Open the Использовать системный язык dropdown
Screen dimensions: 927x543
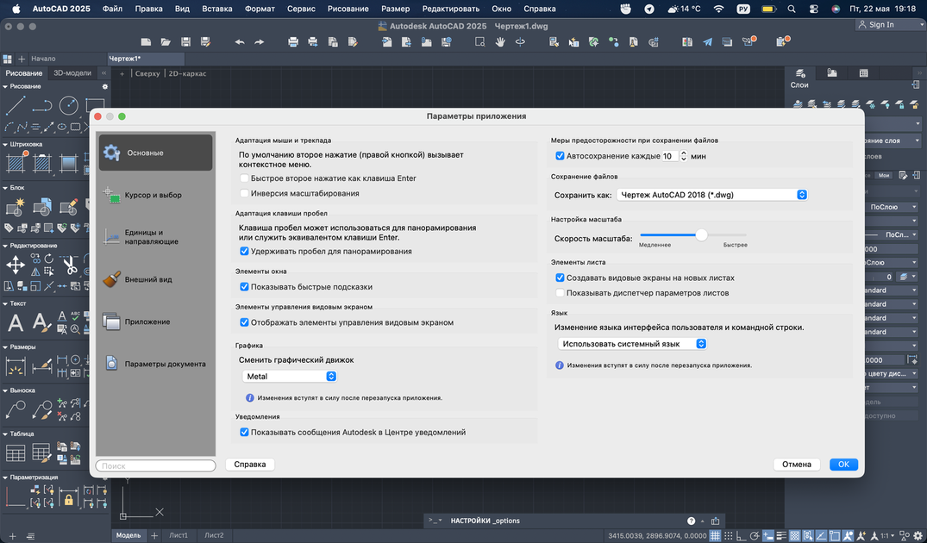632,344
